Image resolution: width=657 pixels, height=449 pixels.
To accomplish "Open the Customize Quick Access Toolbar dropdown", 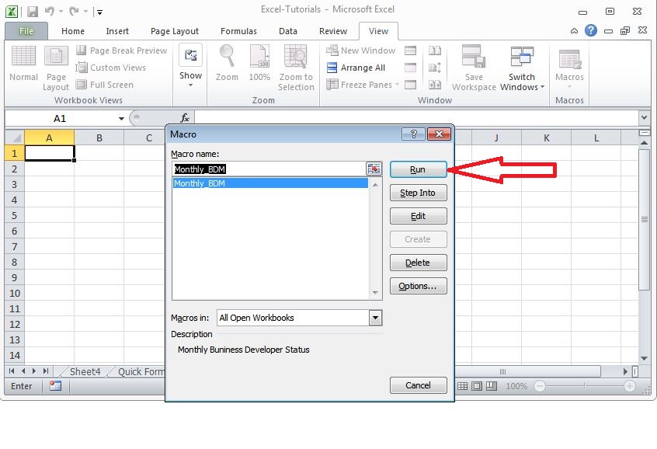I will tap(99, 12).
